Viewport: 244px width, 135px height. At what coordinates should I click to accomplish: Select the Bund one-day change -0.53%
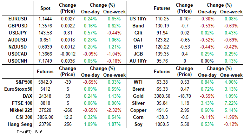(207, 26)
